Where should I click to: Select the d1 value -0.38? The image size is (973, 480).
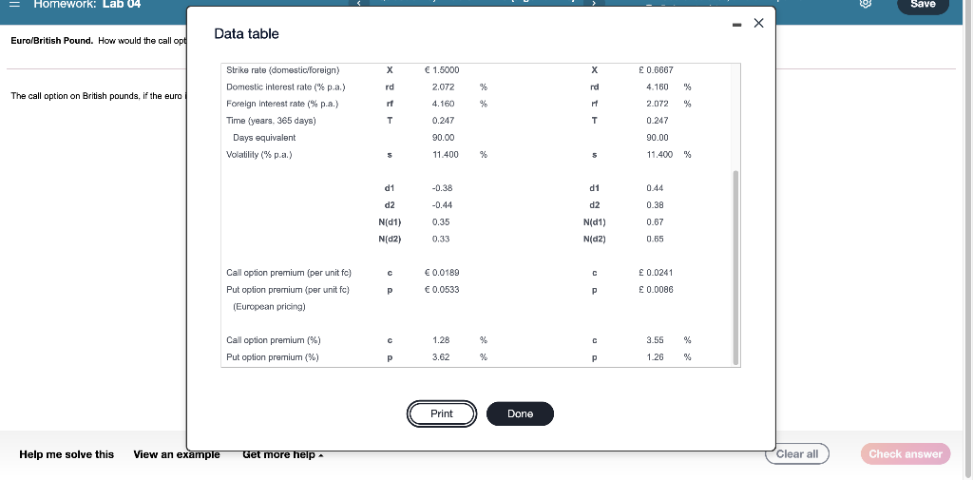click(442, 188)
